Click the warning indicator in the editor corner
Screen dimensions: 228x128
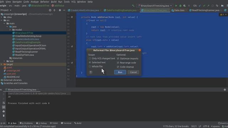coord(222,15)
